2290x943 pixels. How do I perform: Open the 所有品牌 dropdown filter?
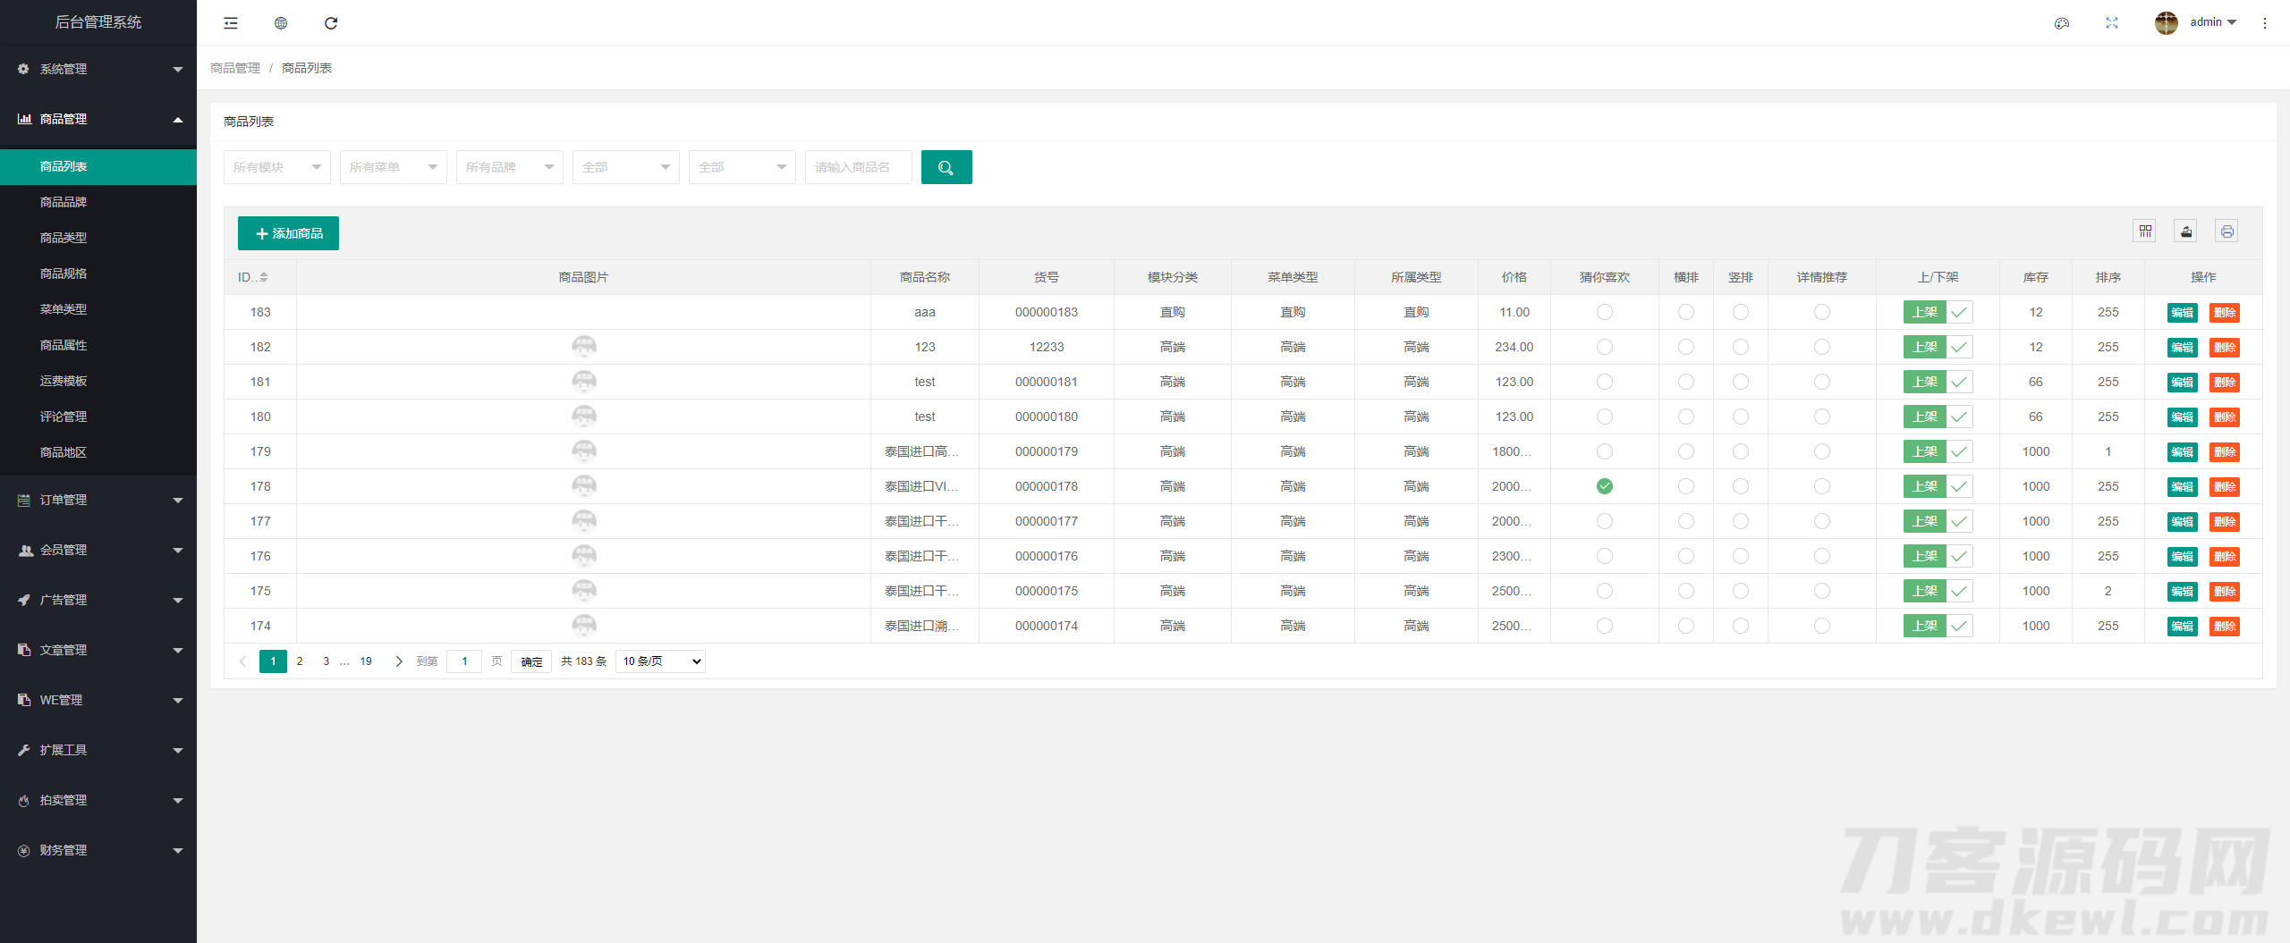point(510,167)
